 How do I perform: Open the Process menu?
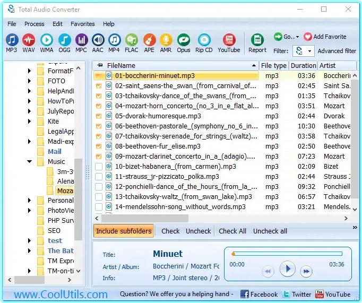click(34, 24)
